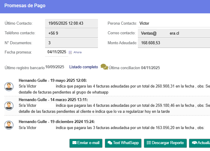This screenshot has height=151, width=210.
Task: Open the Listado completo link
Action: coord(84,67)
